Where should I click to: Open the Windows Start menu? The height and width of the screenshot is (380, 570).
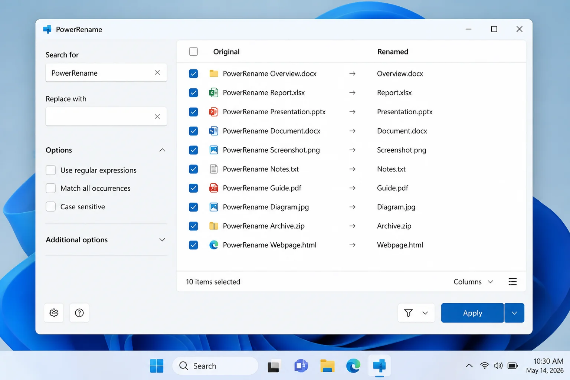(x=157, y=366)
